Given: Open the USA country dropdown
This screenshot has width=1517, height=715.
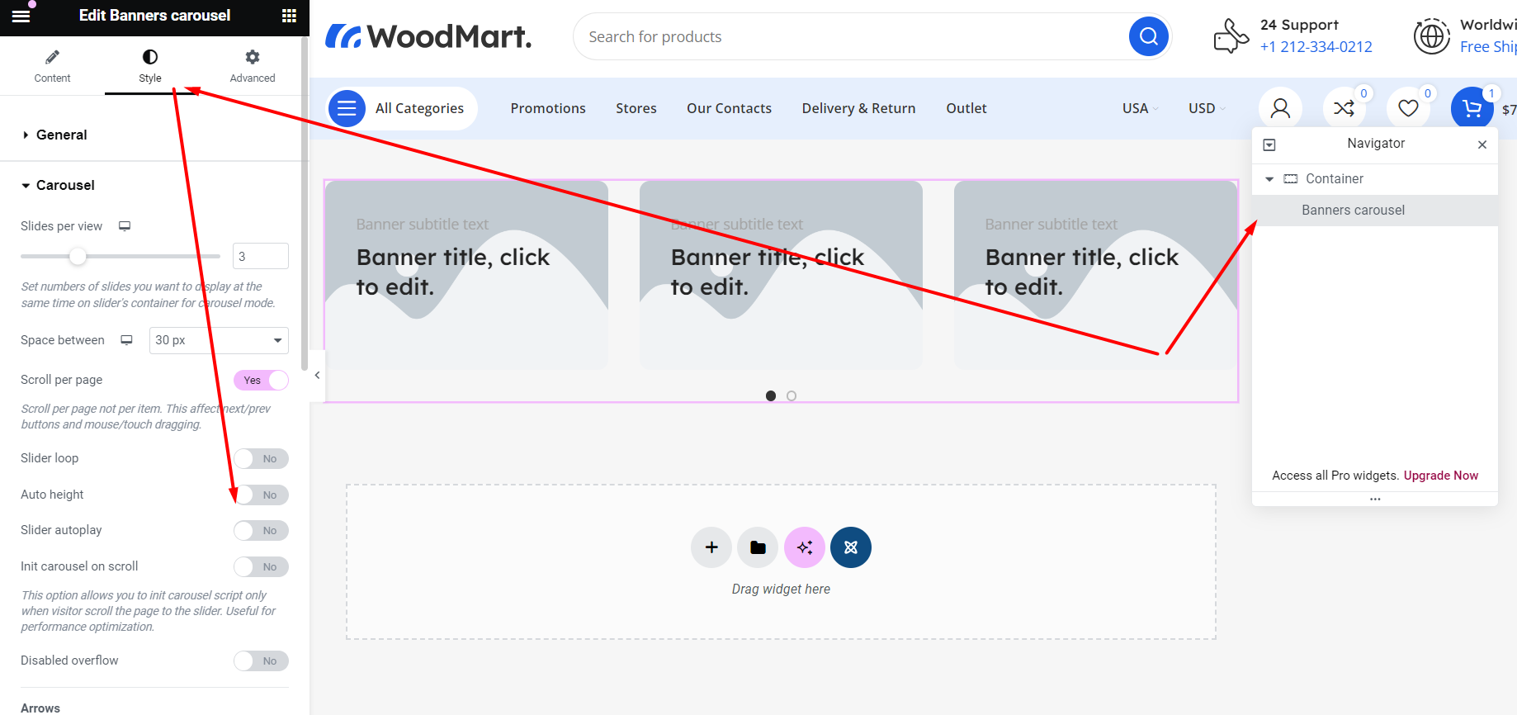Looking at the screenshot, I should point(1140,108).
